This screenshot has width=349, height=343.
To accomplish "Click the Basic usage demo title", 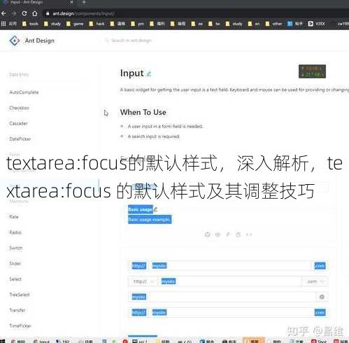I will pos(141,209).
